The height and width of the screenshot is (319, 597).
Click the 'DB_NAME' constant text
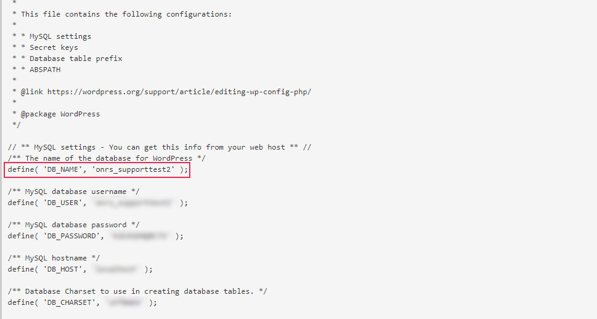pyautogui.click(x=63, y=170)
